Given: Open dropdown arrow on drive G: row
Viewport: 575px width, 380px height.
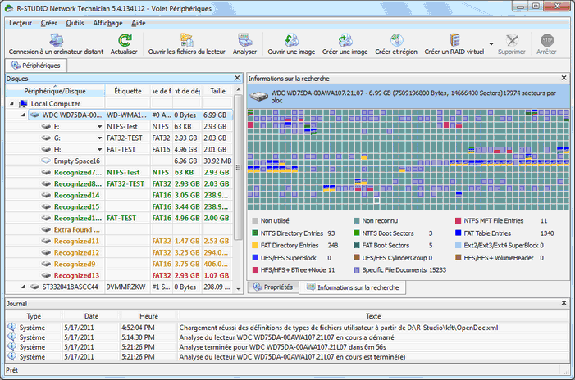Looking at the screenshot, I should (99, 138).
